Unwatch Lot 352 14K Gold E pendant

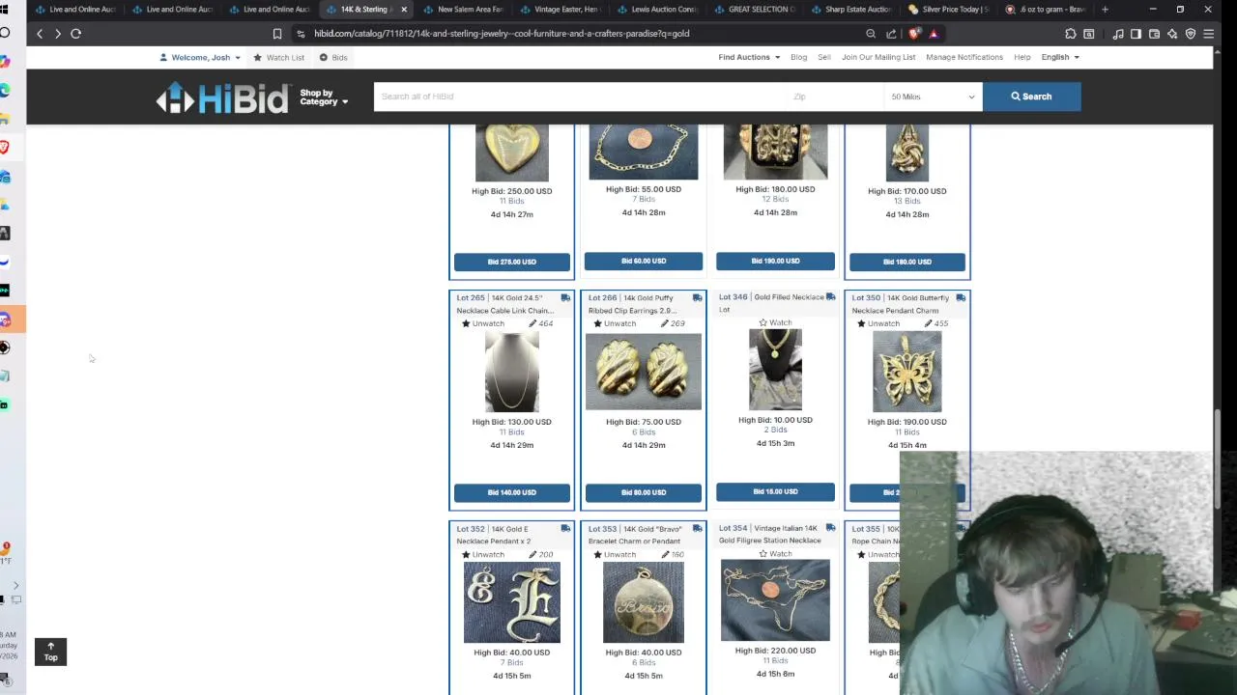click(x=482, y=555)
